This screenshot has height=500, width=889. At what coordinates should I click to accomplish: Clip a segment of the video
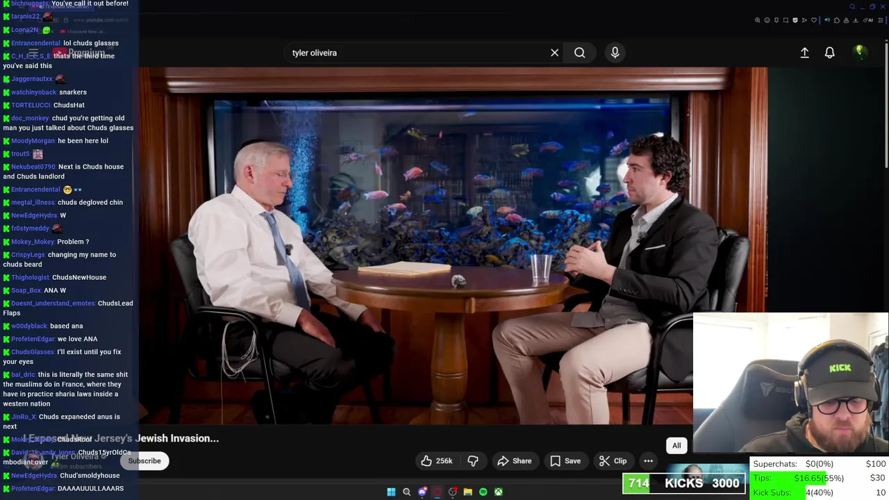pos(613,461)
